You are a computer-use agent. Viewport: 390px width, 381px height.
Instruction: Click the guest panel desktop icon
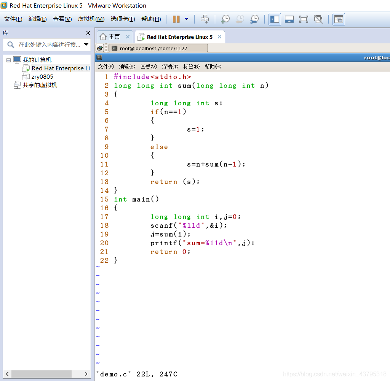tap(100, 48)
